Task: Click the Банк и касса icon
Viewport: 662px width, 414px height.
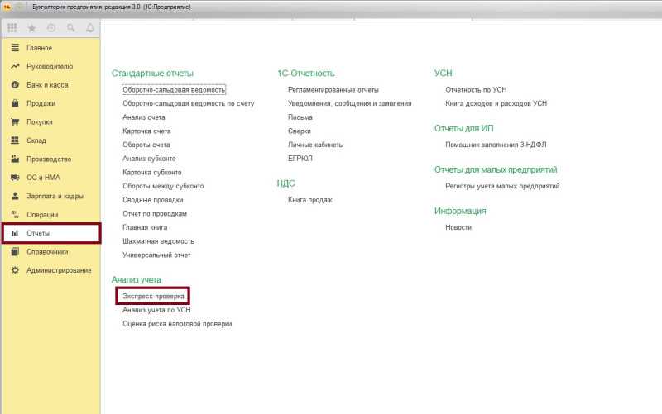Action: pos(15,85)
